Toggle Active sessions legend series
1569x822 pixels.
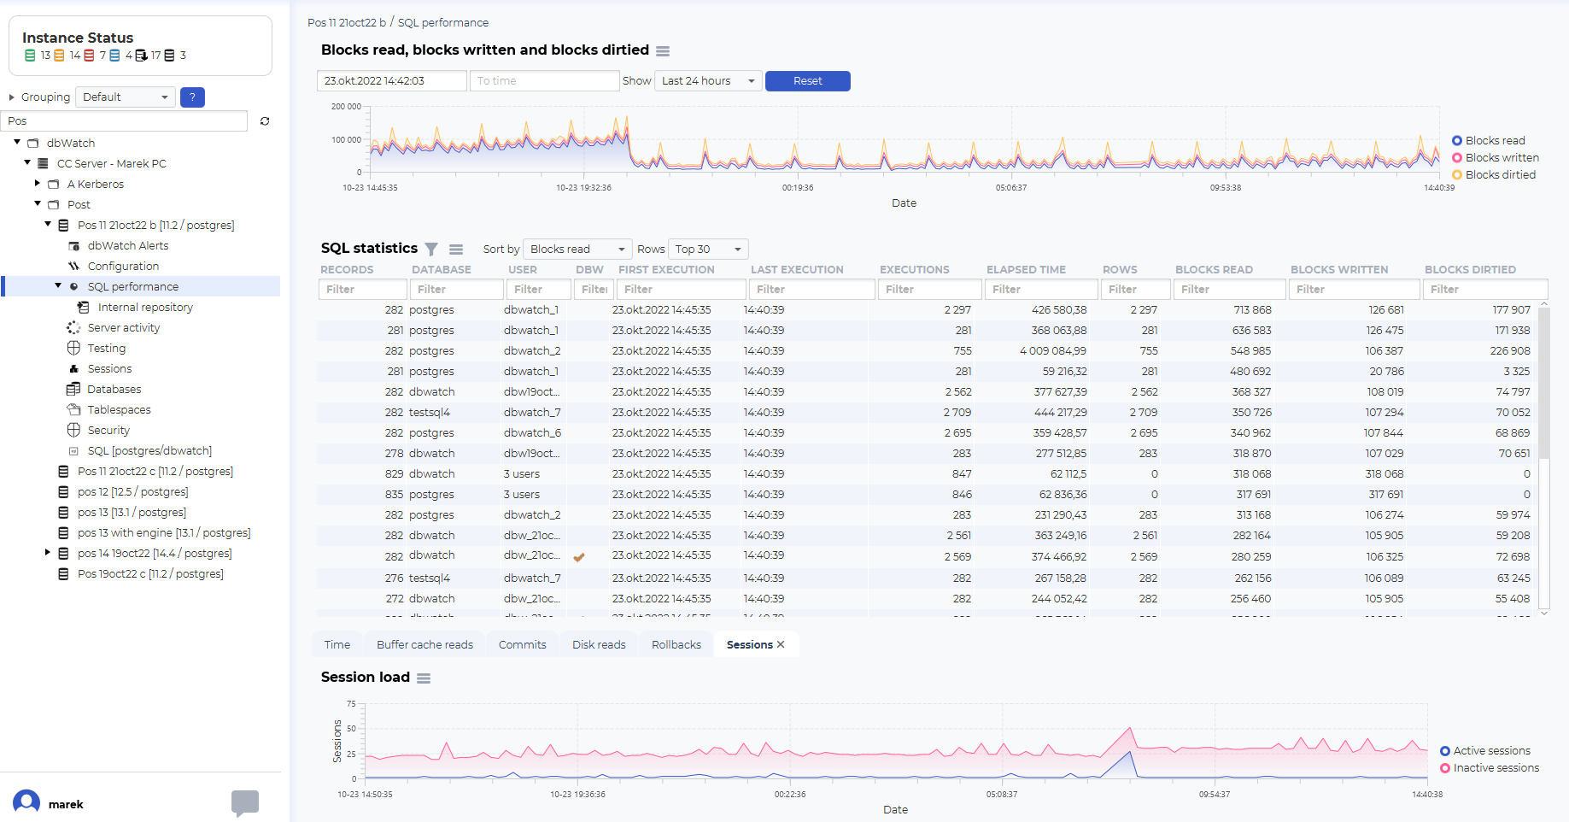click(1485, 751)
